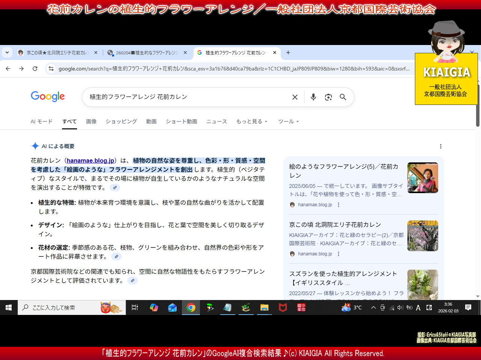Open the volume control in system tray
This screenshot has width=481, height=360.
click(400, 307)
